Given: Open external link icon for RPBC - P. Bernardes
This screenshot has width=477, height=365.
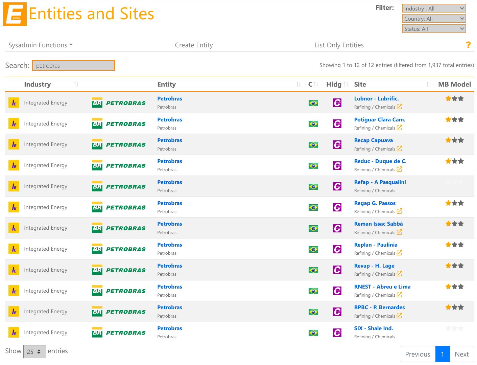Looking at the screenshot, I should click(x=400, y=316).
